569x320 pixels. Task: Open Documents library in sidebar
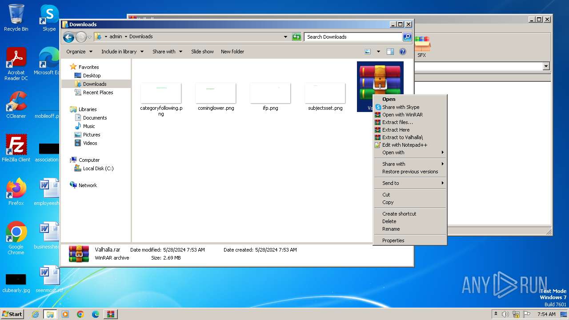coord(95,118)
